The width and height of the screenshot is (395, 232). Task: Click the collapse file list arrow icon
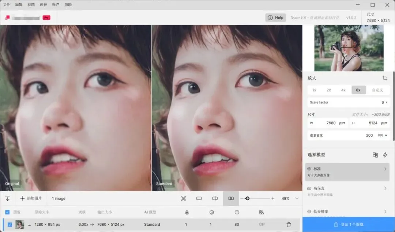tap(8, 198)
